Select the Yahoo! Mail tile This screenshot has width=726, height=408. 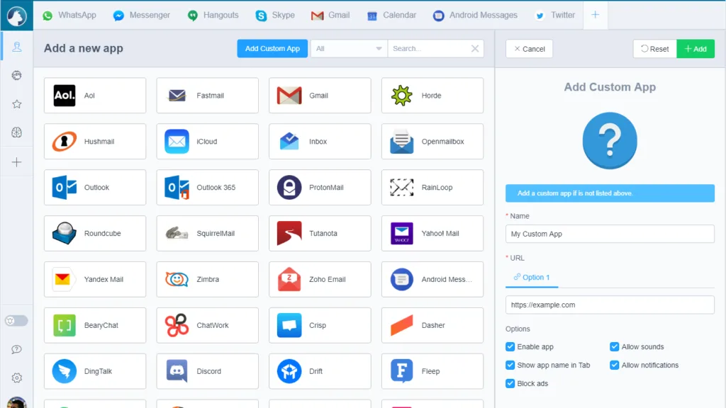[x=432, y=233]
